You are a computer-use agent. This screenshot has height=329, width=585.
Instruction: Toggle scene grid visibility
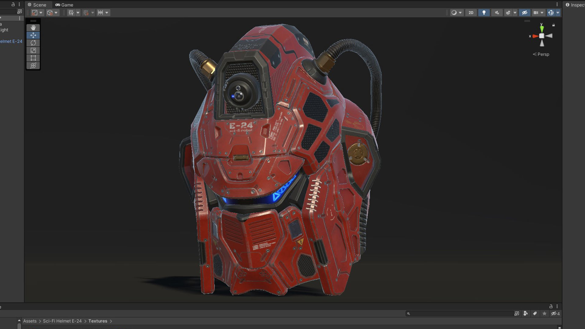click(71, 12)
